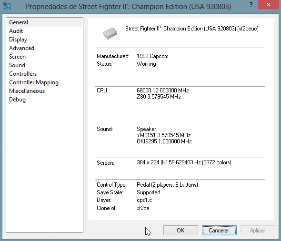This screenshot has width=281, height=241.
Task: Click the 'Supported' save state value
Action: pyautogui.click(x=149, y=192)
